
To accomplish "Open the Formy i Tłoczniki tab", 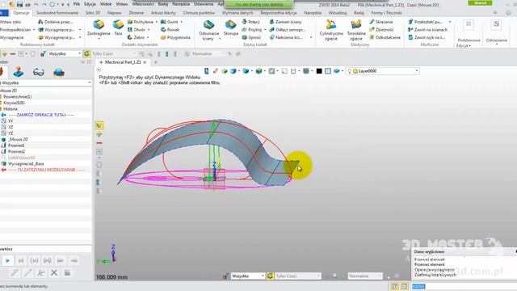I will [386, 13].
